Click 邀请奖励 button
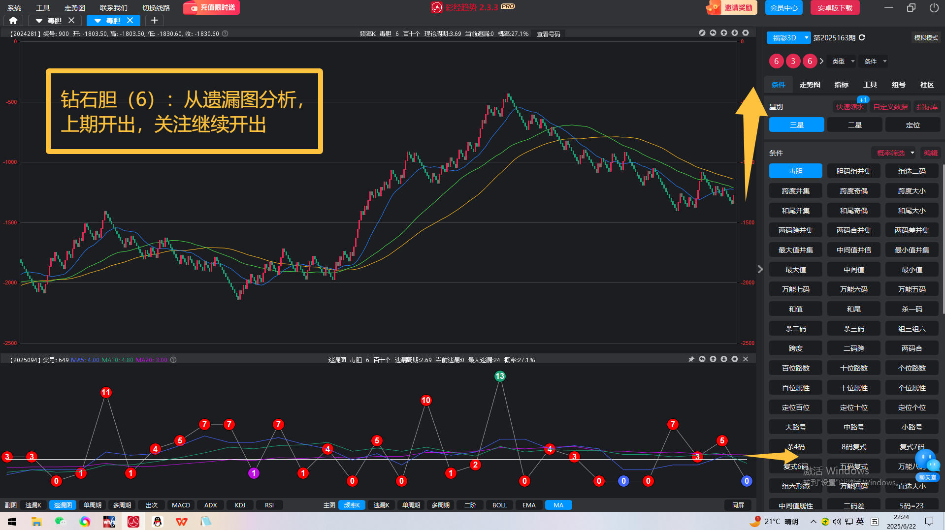Viewport: 945px width, 530px height. [732, 7]
